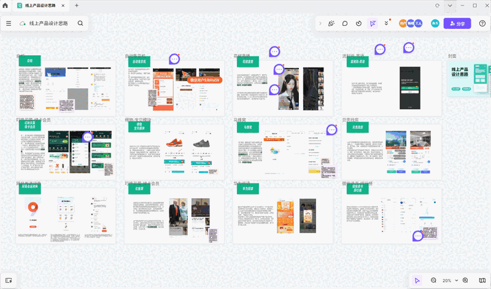The width and height of the screenshot is (491, 289).
Task: Select the orange poster screenshot in 华为阅读 frame
Action: pos(285,217)
